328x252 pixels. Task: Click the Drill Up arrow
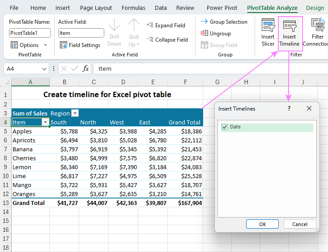click(x=134, y=25)
